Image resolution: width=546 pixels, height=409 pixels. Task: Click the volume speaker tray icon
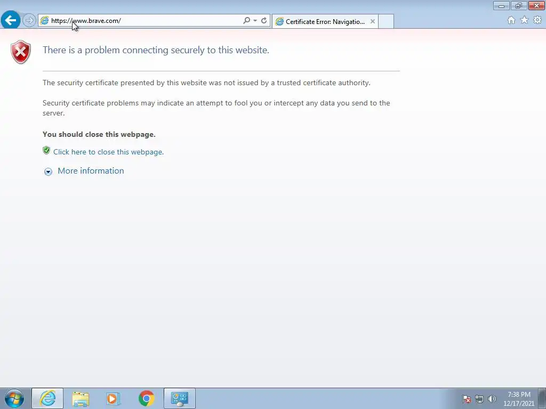pos(492,399)
